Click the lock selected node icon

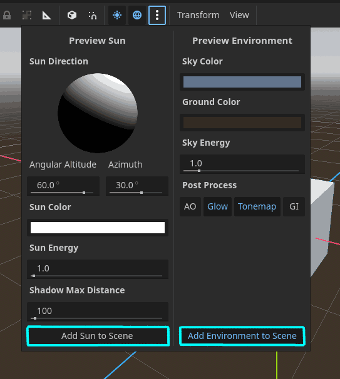tap(7, 15)
